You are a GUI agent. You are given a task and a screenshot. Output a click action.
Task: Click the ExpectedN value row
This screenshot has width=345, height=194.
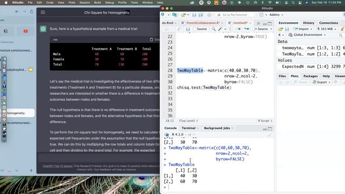tap(310, 66)
